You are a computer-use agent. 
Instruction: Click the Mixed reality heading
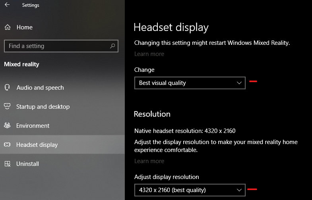[22, 64]
